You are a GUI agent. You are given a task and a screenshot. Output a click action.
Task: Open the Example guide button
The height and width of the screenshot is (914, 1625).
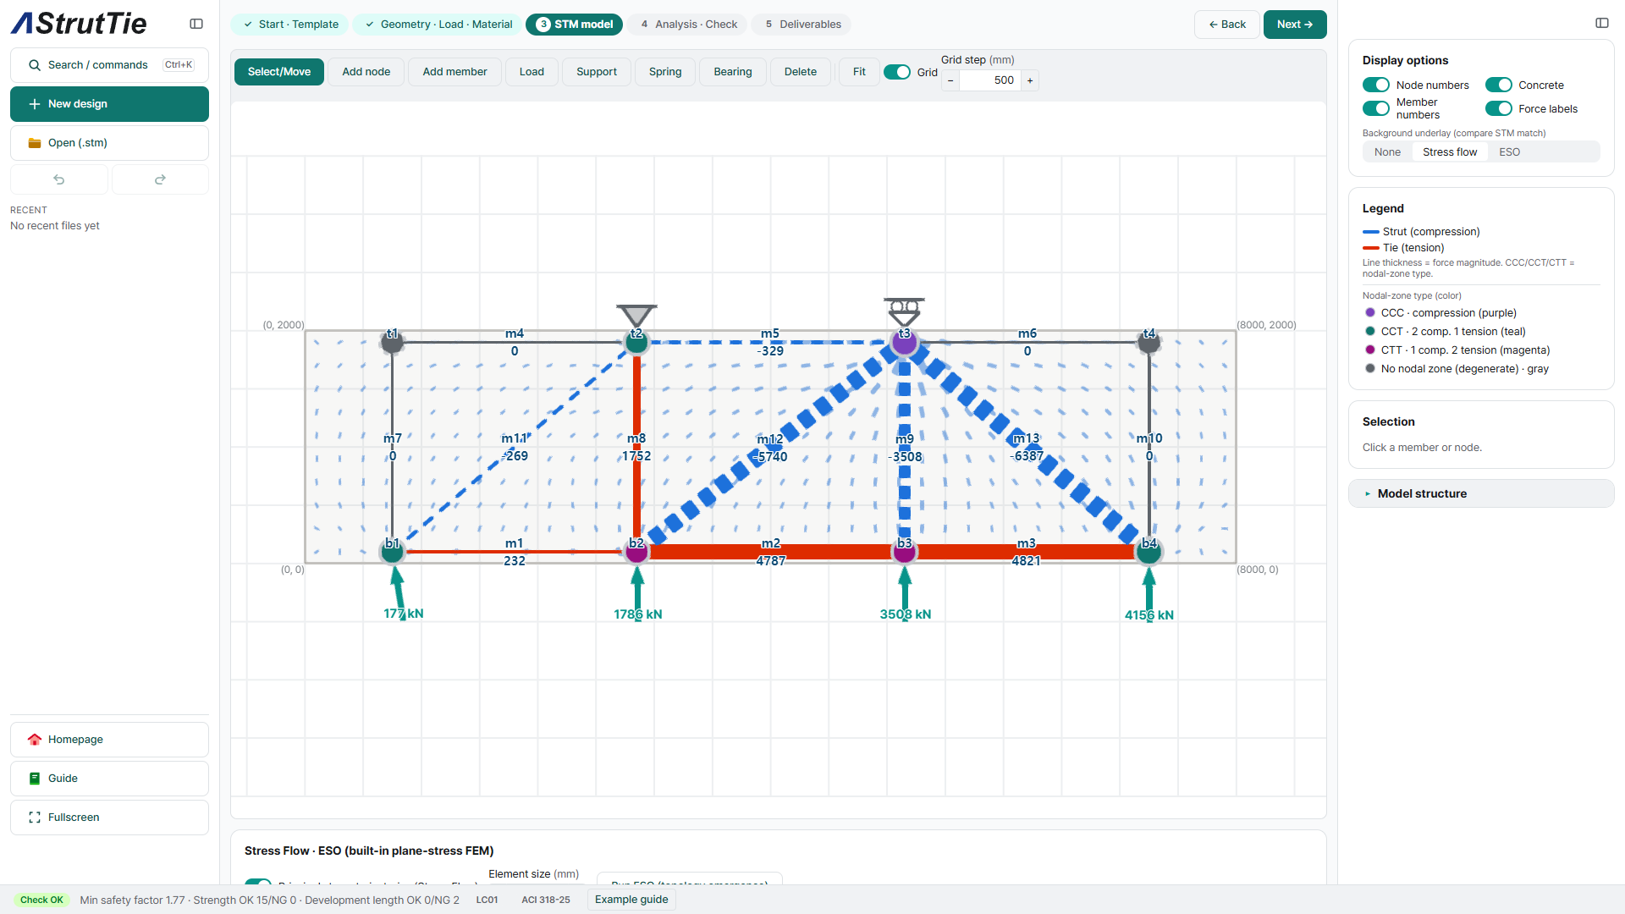[631, 900]
